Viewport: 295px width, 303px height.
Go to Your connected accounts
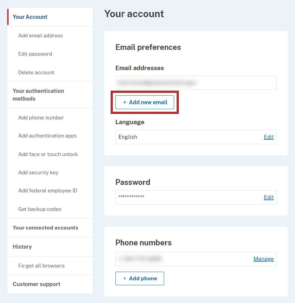point(45,228)
